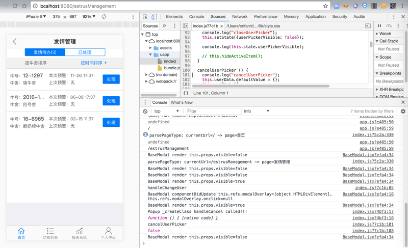Click the clear console icon
The height and width of the screenshot is (248, 408).
click(x=145, y=111)
